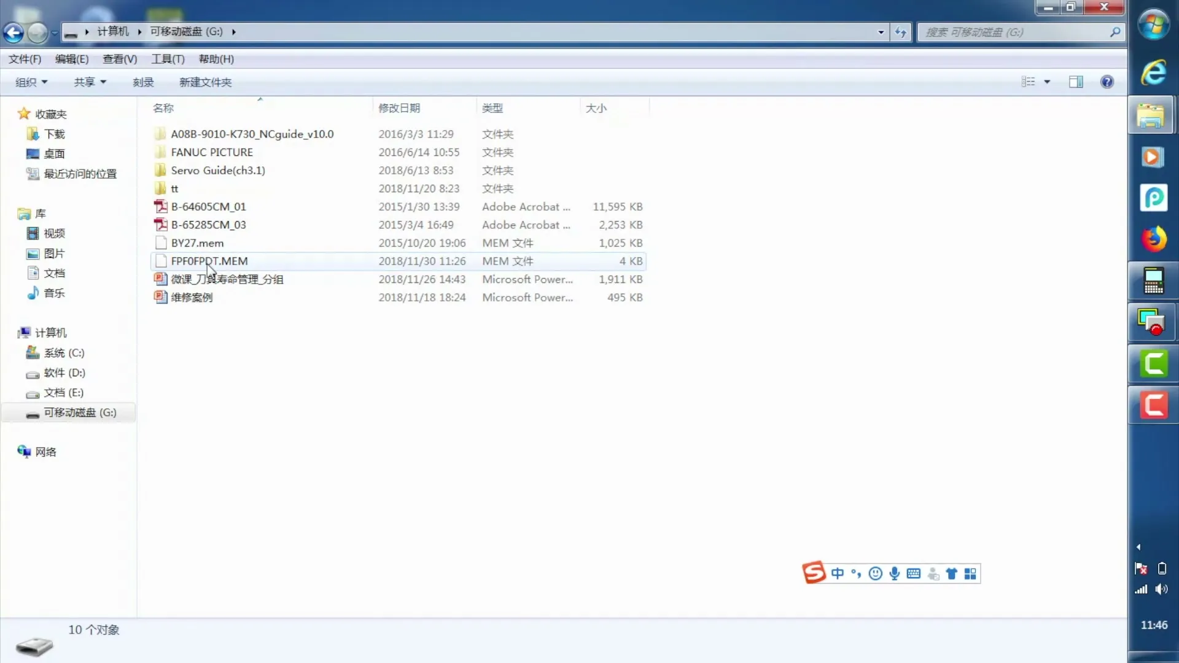This screenshot has width=1179, height=663.
Task: Launch Firefox from the taskbar
Action: click(x=1153, y=239)
